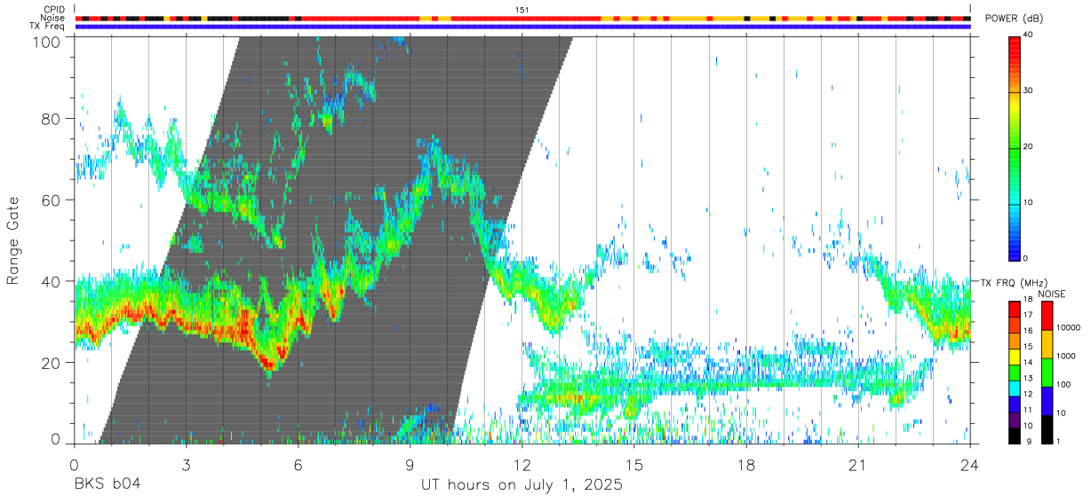The image size is (1091, 503).
Task: Click the power scale top value '40'
Action: tap(1028, 35)
